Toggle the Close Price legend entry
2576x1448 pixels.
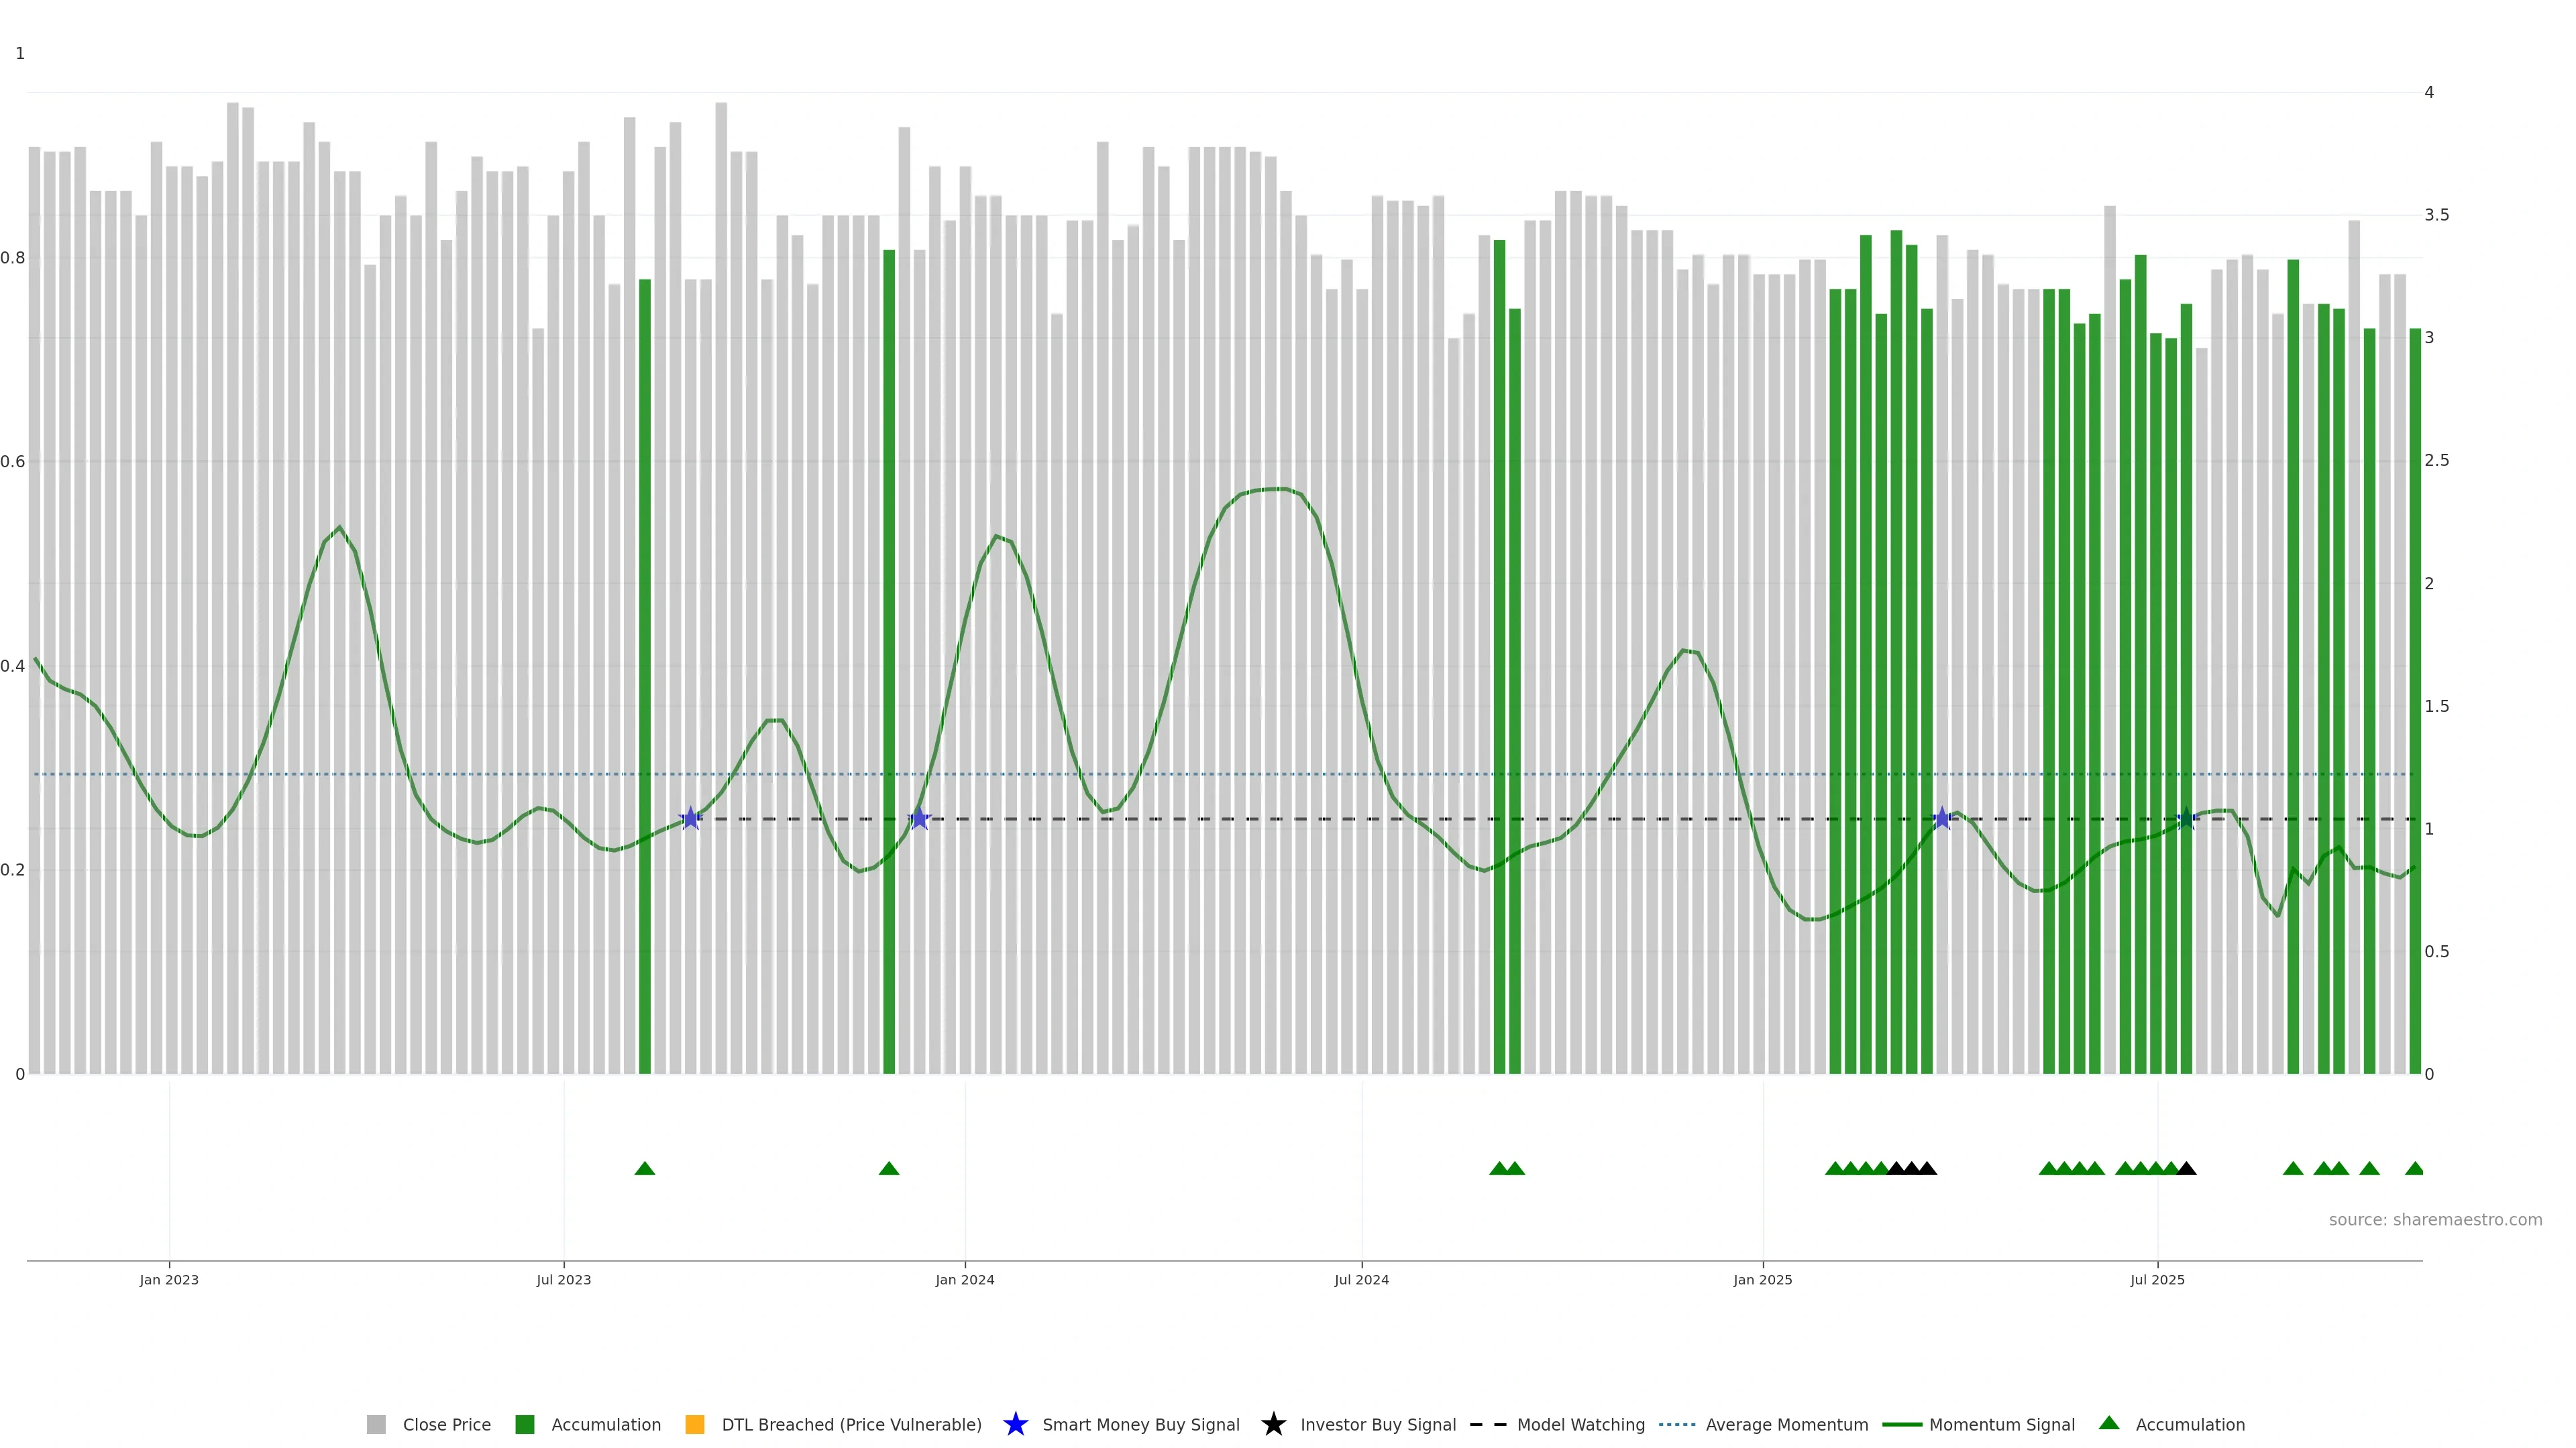(x=446, y=1424)
